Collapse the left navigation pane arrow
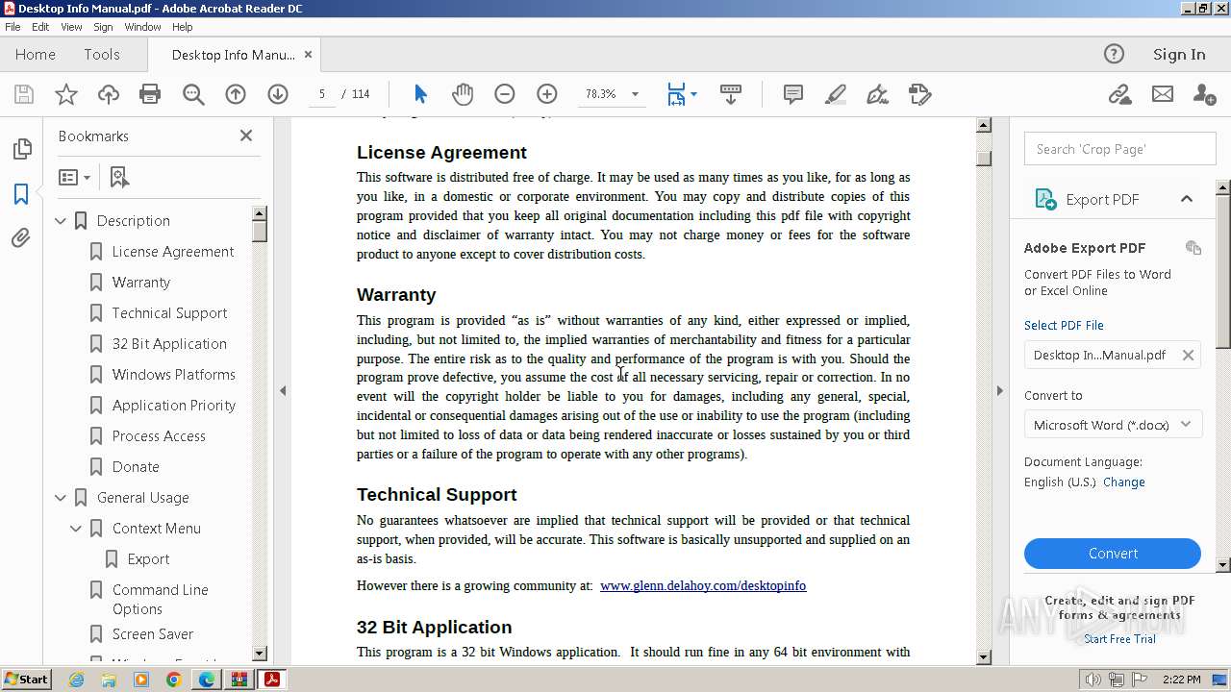 click(x=283, y=390)
